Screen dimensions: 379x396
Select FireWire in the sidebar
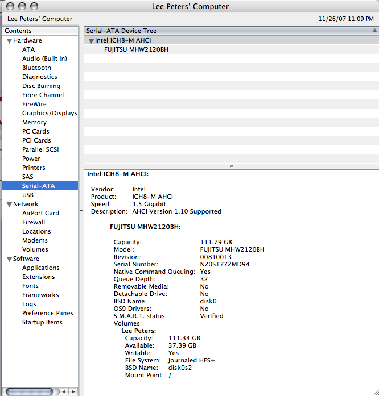pyautogui.click(x=34, y=104)
